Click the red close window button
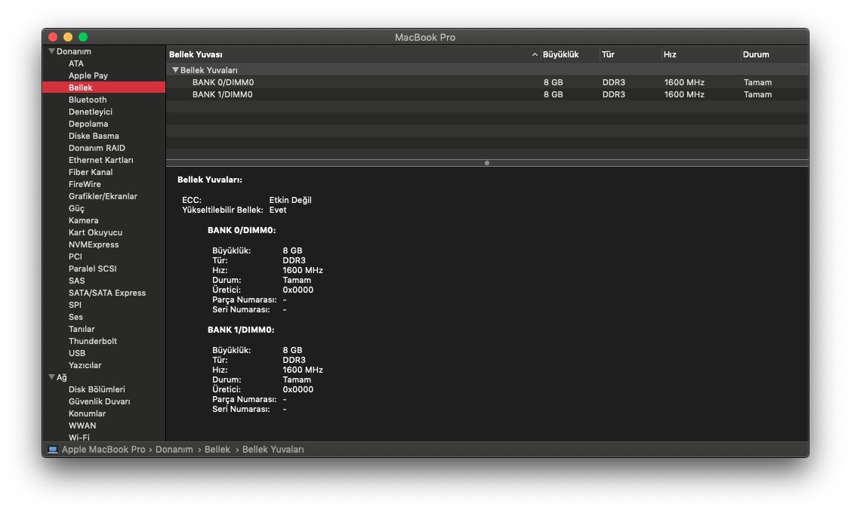Image resolution: width=851 pixels, height=513 pixels. (x=53, y=37)
